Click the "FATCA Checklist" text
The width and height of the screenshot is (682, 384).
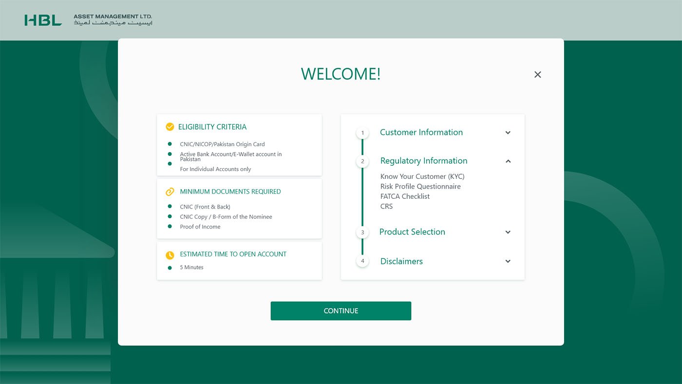pyautogui.click(x=405, y=196)
